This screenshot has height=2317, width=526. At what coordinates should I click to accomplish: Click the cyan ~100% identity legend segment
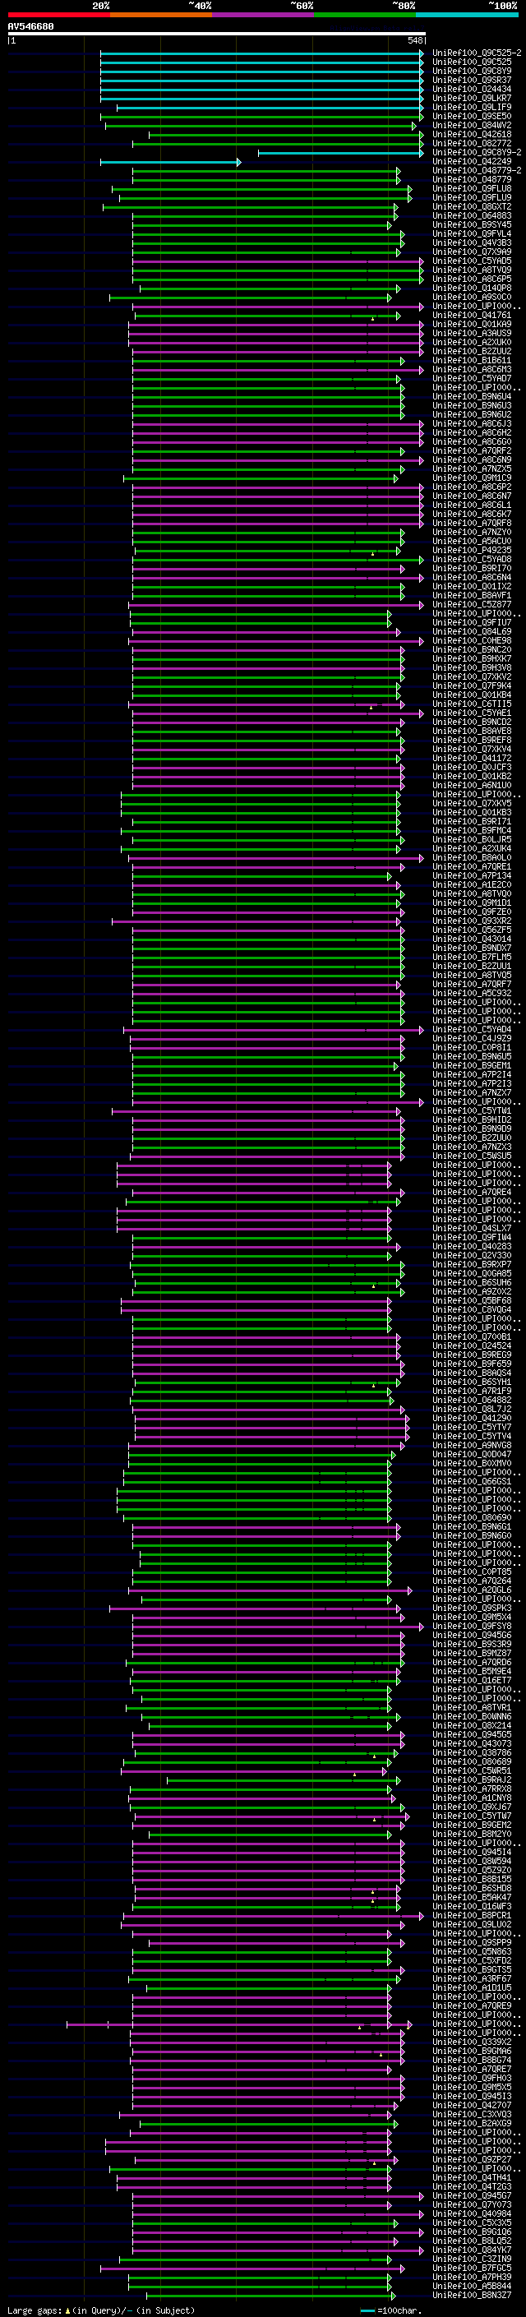(468, 15)
